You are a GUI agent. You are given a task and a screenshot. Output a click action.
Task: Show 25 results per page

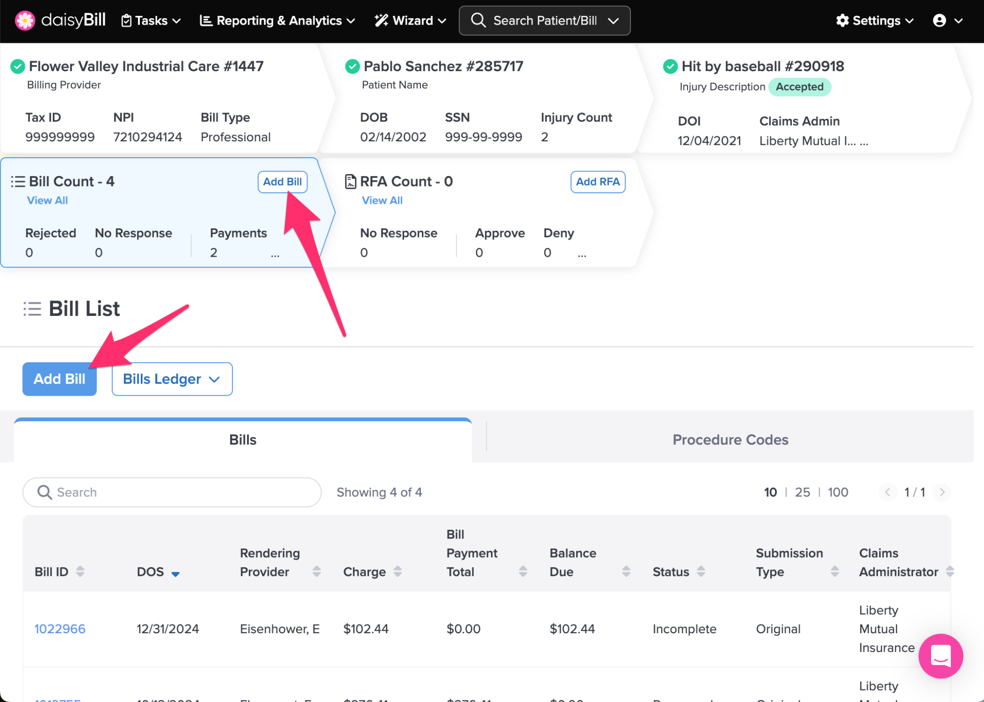(802, 492)
